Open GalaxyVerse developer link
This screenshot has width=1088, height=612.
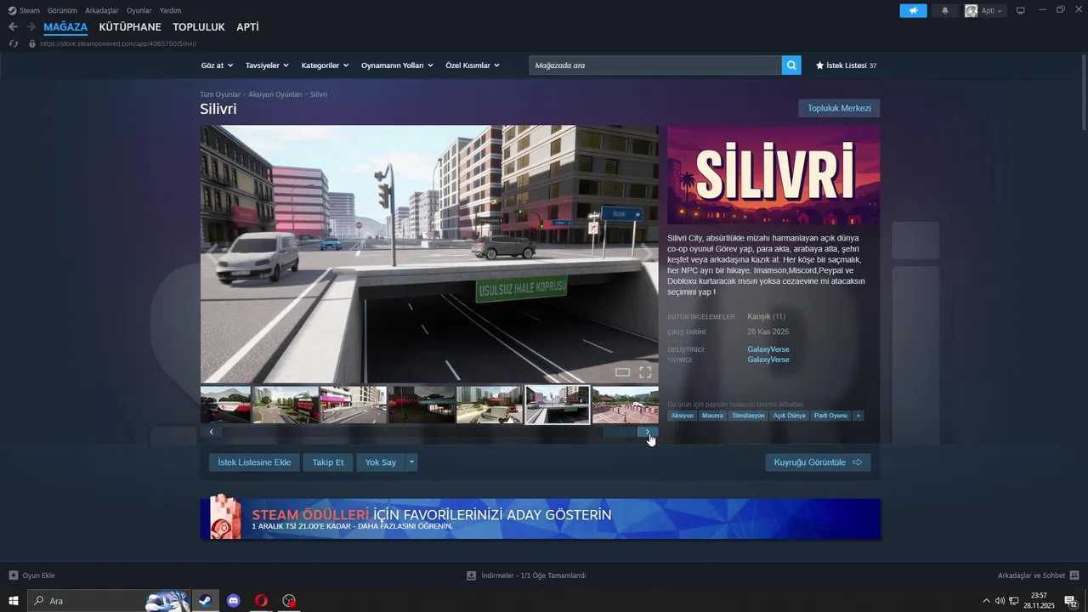[x=768, y=349]
